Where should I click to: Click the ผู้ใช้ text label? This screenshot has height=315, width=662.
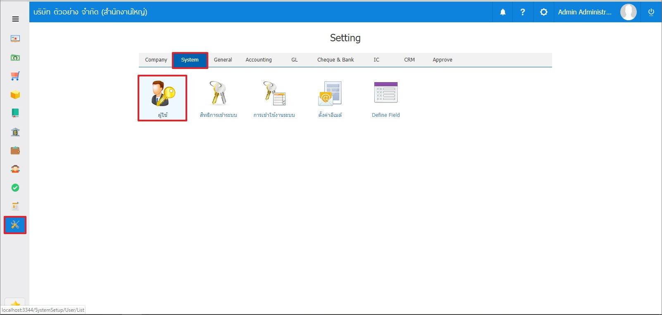tap(163, 115)
